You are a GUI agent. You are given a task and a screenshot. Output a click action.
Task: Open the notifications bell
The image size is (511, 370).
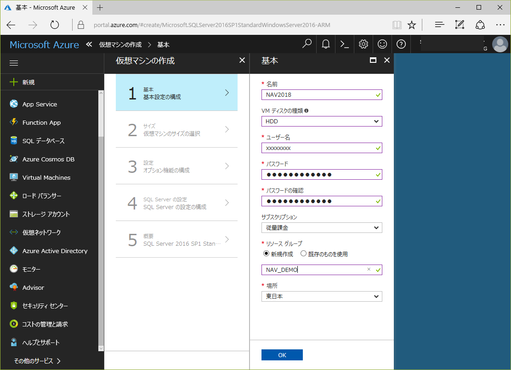(x=325, y=44)
